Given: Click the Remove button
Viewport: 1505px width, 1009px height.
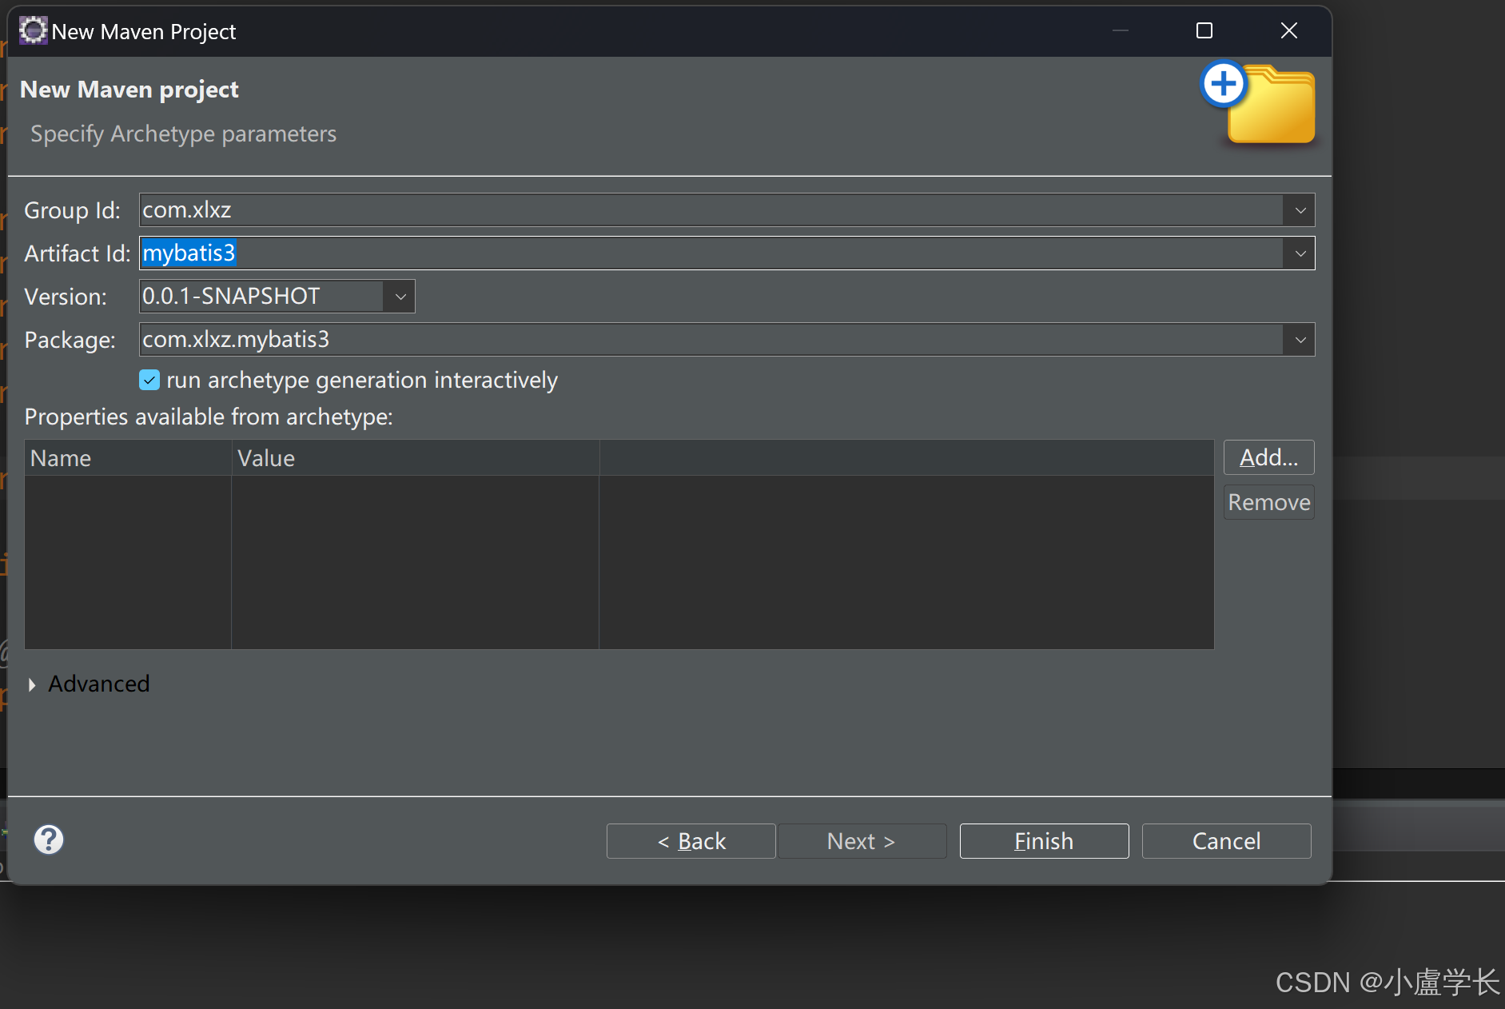Looking at the screenshot, I should 1268,501.
